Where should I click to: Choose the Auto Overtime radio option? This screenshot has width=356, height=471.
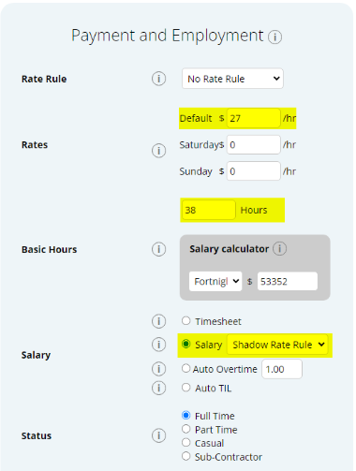185,369
